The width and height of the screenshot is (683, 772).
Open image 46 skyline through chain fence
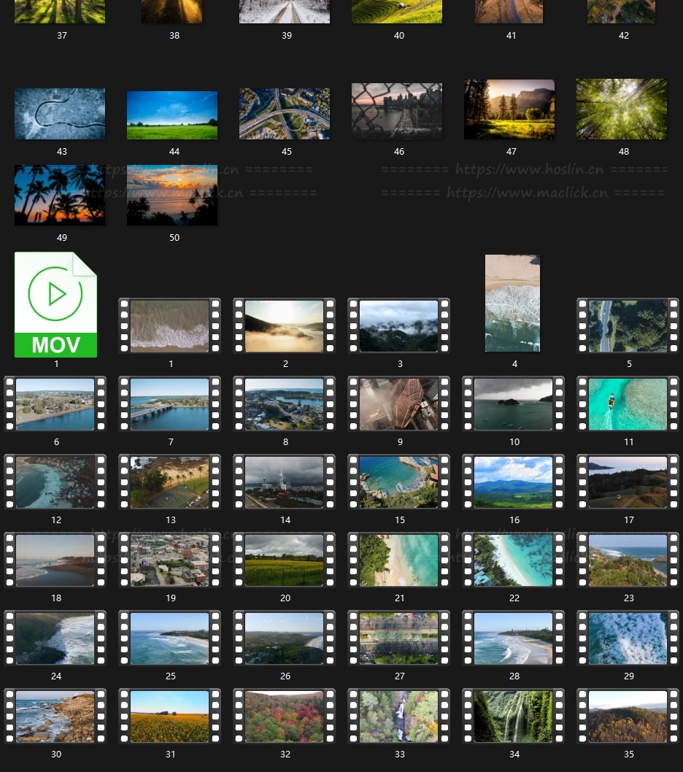397,111
